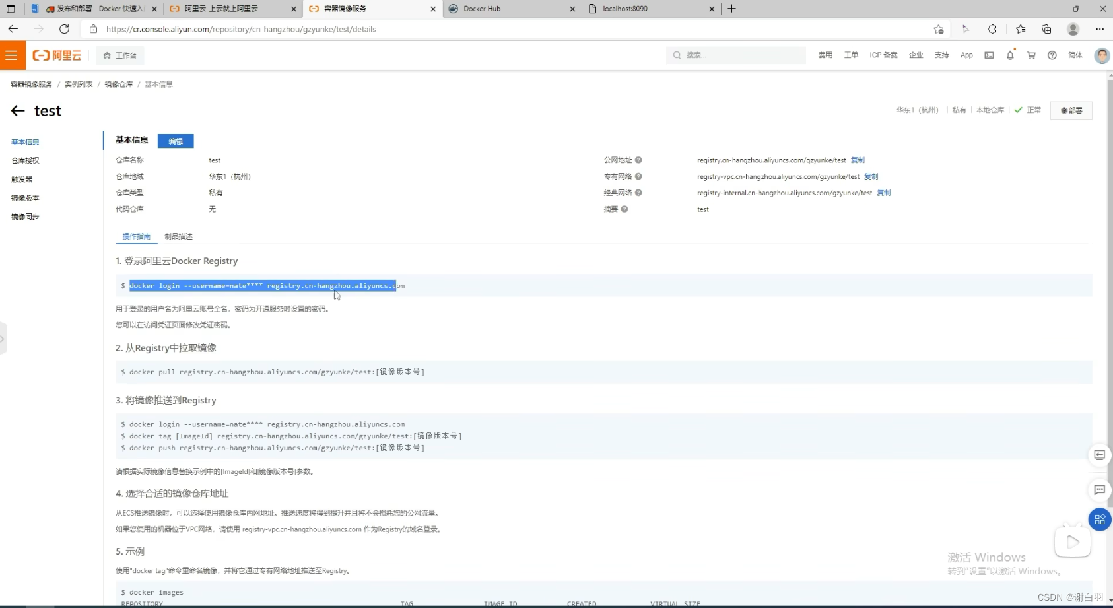Reload the page with refresh button

(64, 29)
